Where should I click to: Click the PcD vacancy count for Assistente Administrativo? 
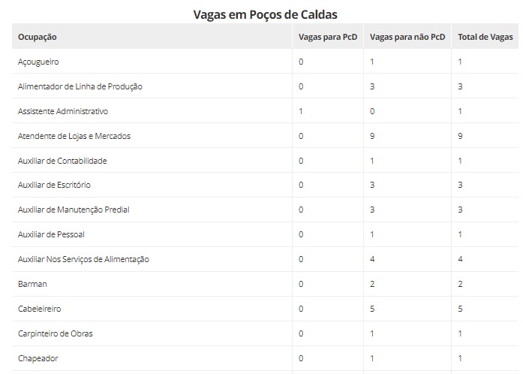coord(301,111)
